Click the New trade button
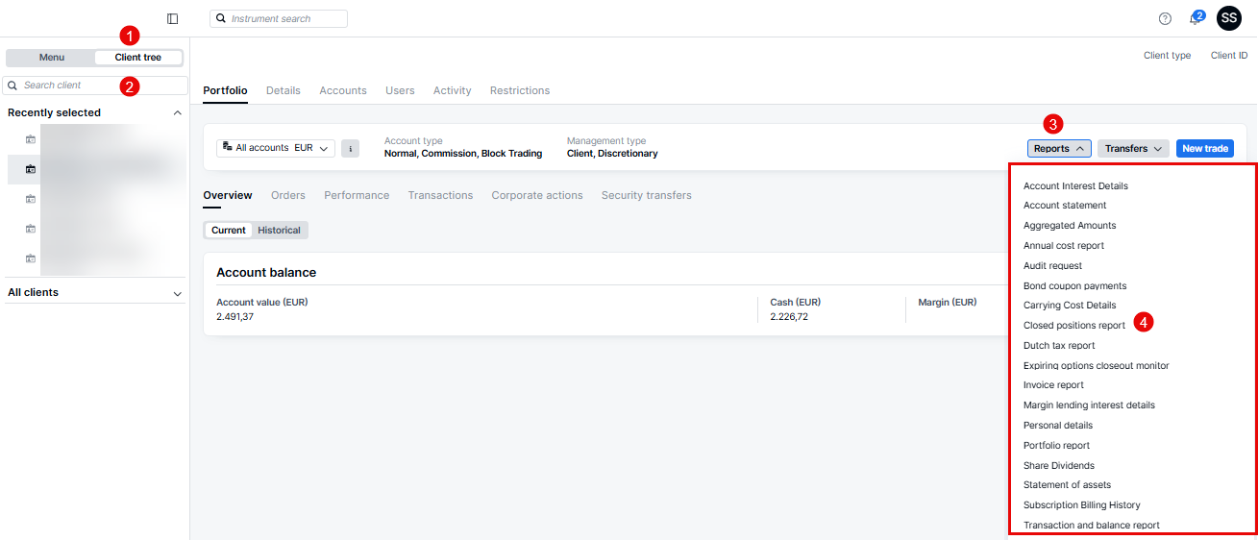 (1204, 148)
